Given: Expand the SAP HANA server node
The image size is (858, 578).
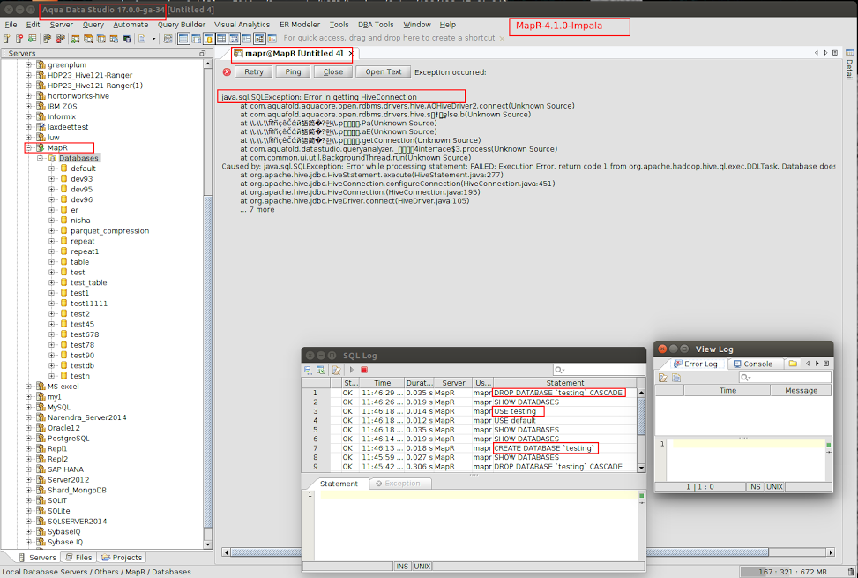Looking at the screenshot, I should tap(28, 469).
